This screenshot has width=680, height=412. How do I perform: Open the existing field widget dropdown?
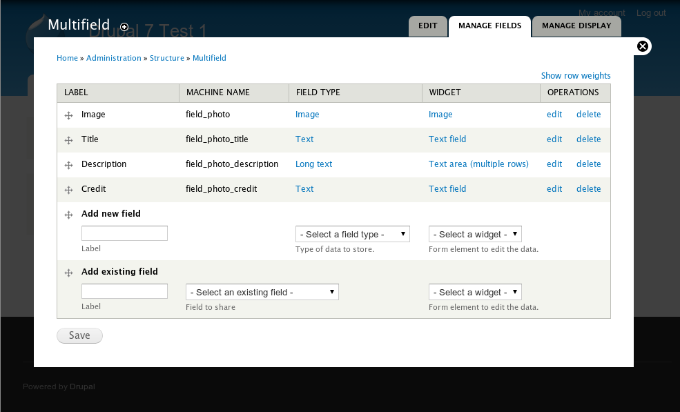[x=475, y=292]
